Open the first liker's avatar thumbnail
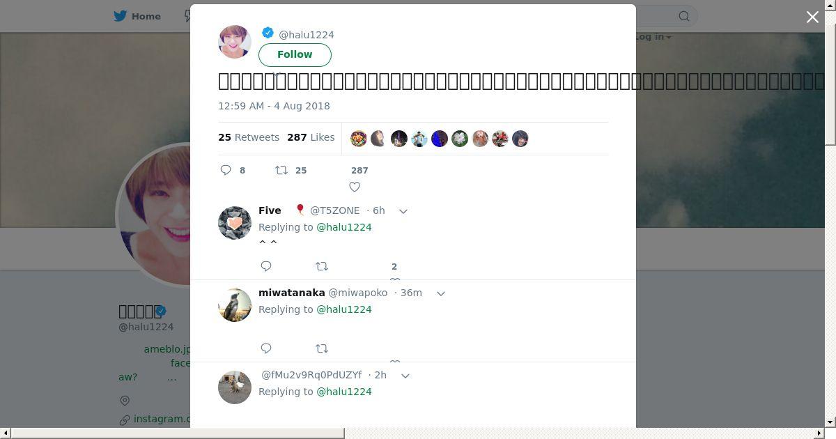Screen dimensions: 836x439 tap(359, 139)
